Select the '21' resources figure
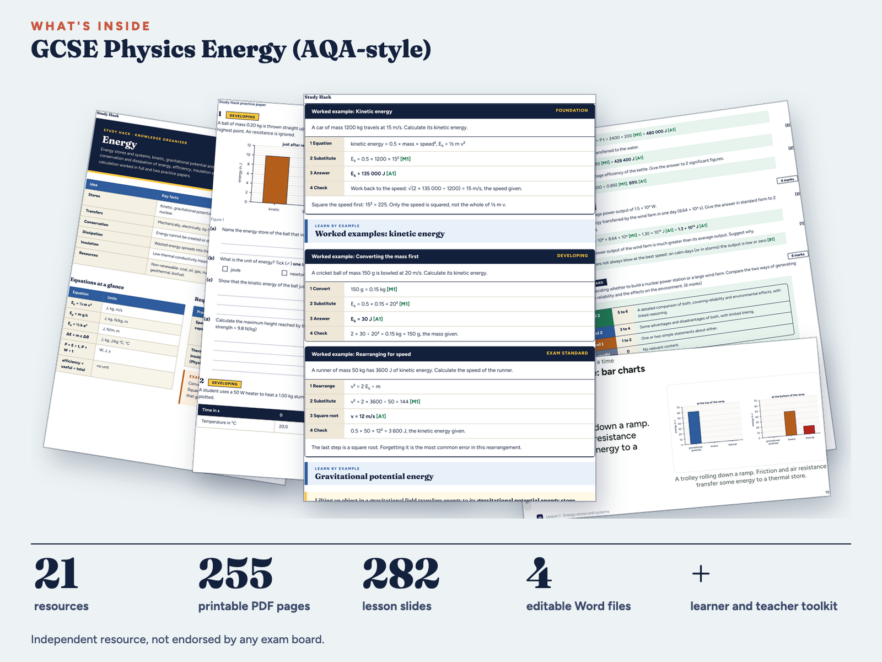 click(x=56, y=574)
